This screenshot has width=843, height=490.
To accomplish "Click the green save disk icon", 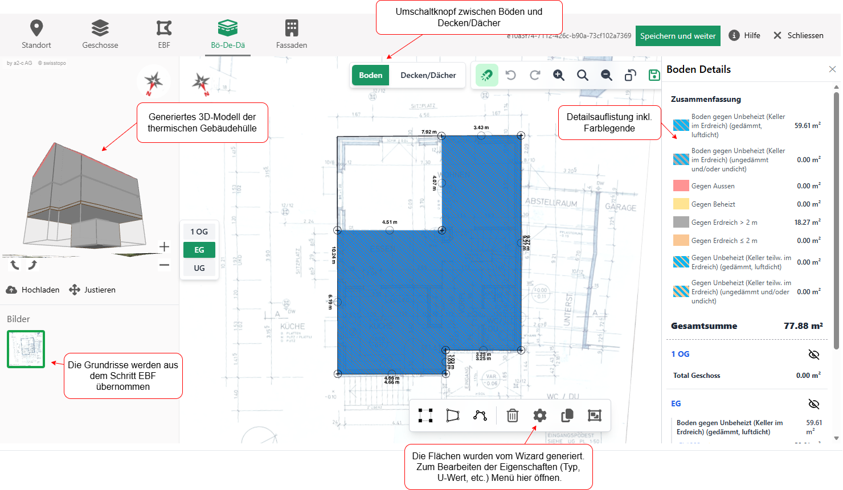I will point(654,75).
